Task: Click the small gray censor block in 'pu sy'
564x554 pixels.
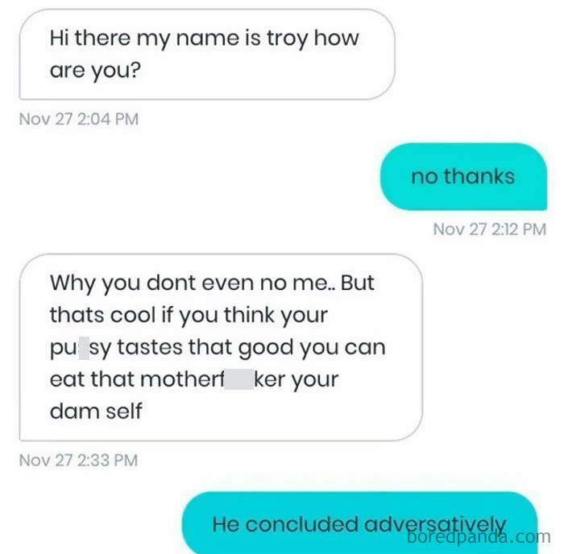Action: coord(84,348)
